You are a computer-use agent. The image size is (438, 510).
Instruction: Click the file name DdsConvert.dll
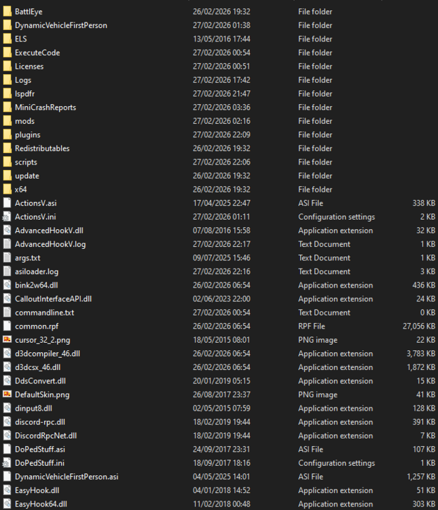40,381
